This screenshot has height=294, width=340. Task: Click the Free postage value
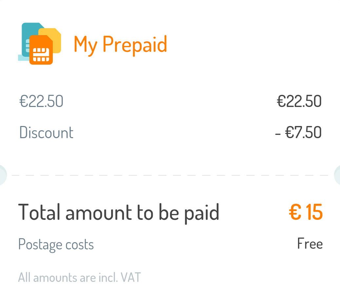click(x=310, y=243)
